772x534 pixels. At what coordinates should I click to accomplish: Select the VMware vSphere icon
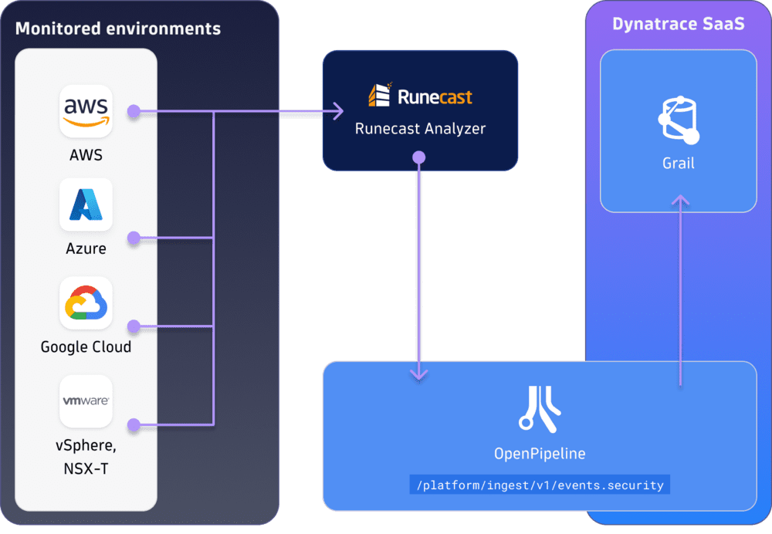pyautogui.click(x=86, y=401)
